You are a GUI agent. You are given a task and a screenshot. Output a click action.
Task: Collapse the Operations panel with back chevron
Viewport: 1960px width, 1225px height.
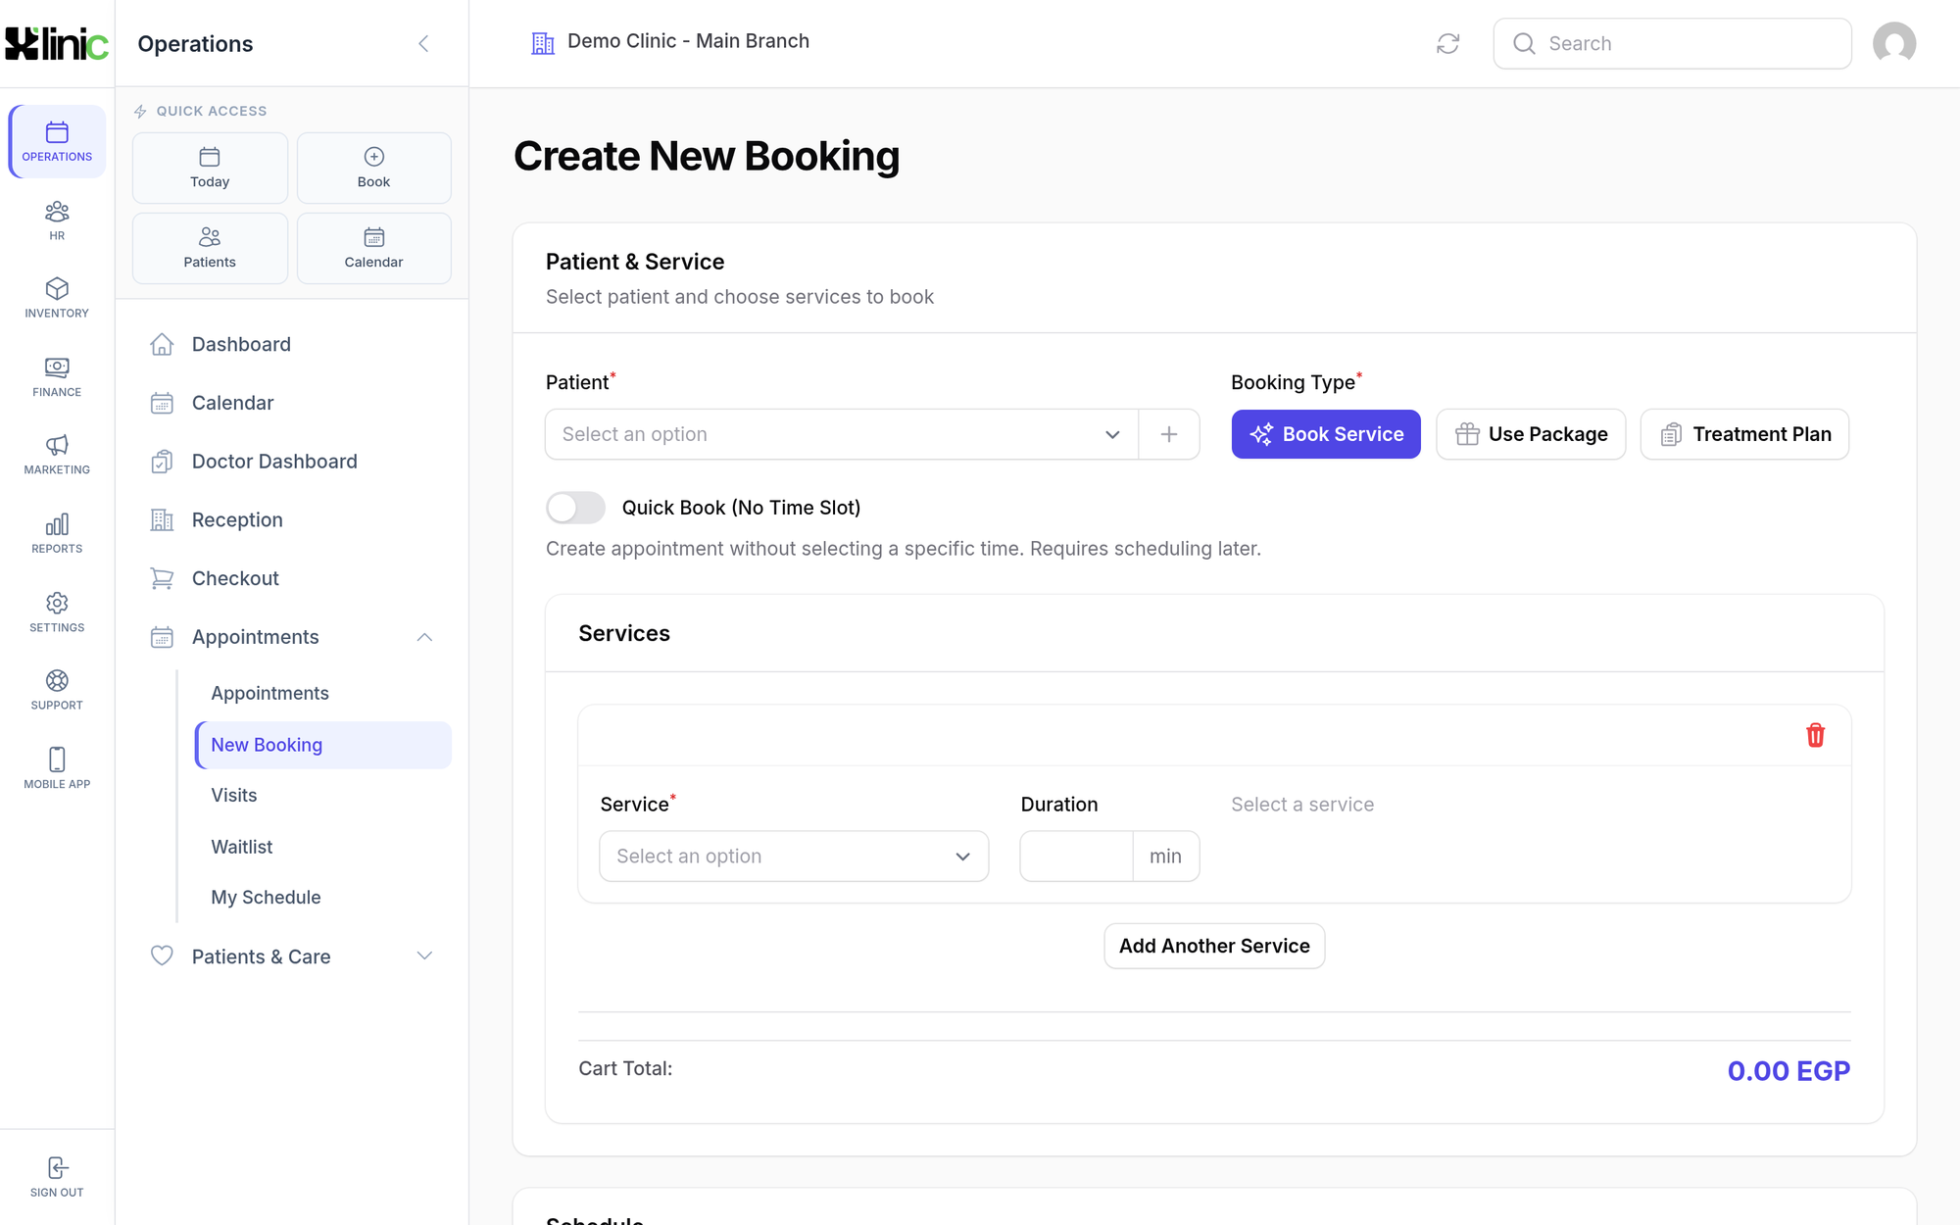pos(423,43)
